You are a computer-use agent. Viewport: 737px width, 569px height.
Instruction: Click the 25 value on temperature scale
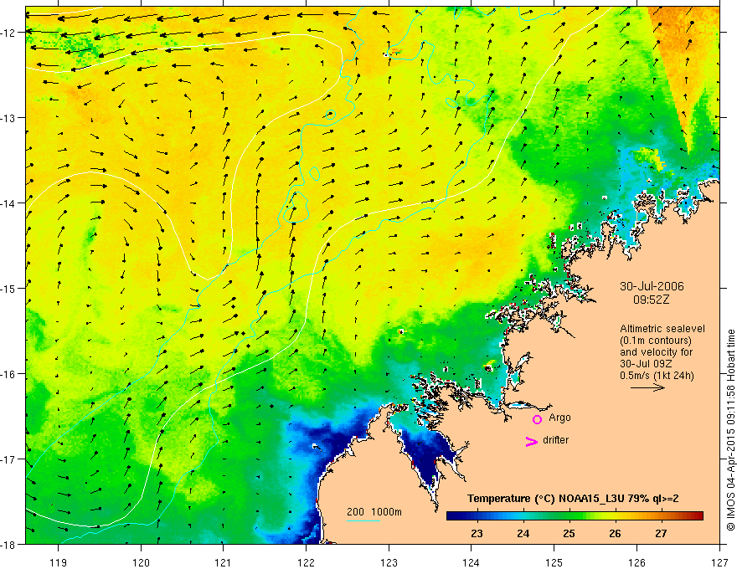(x=569, y=534)
